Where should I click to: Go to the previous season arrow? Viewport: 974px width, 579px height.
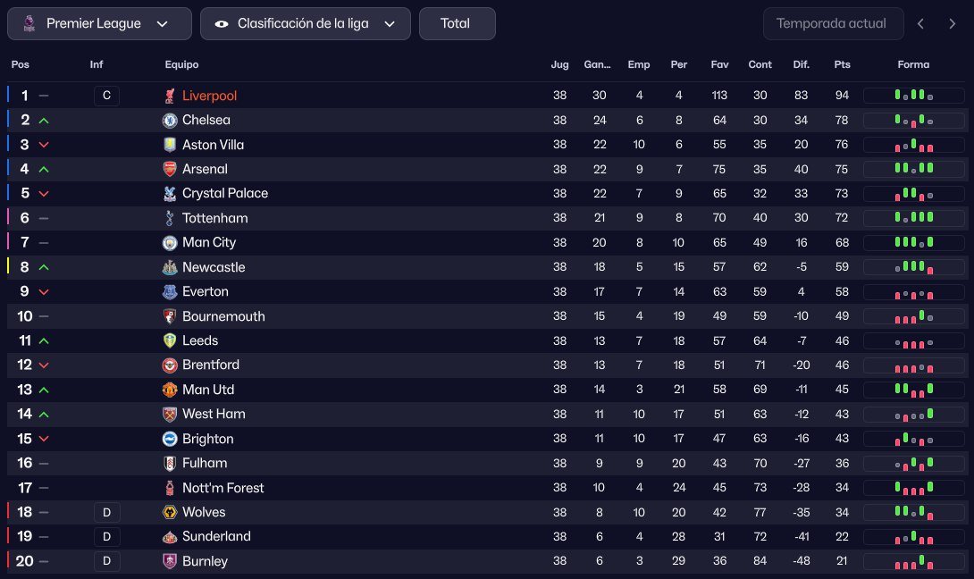pyautogui.click(x=921, y=24)
